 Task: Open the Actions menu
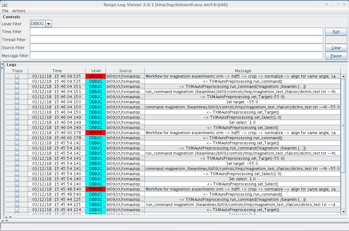[19, 11]
